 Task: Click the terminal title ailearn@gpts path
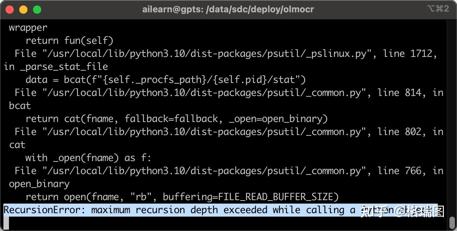[x=228, y=9]
